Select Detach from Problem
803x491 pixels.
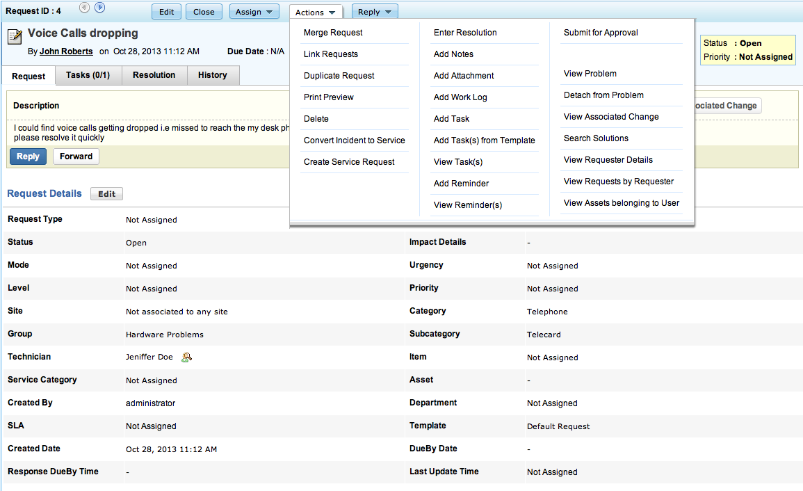point(603,95)
